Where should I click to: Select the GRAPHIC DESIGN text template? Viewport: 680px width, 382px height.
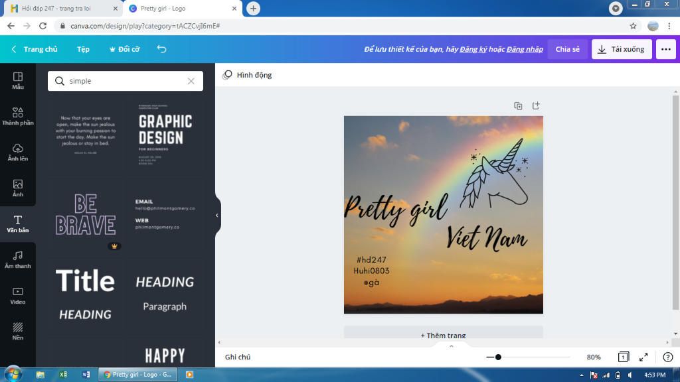pyautogui.click(x=165, y=134)
